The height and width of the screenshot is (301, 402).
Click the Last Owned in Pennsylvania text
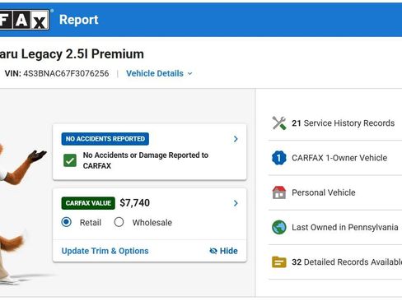345,227
